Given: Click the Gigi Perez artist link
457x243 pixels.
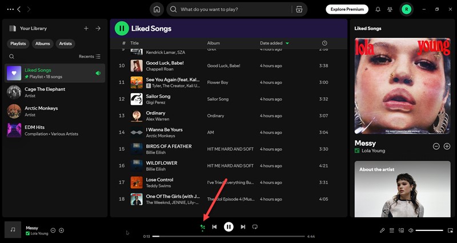Looking at the screenshot, I should [155, 102].
